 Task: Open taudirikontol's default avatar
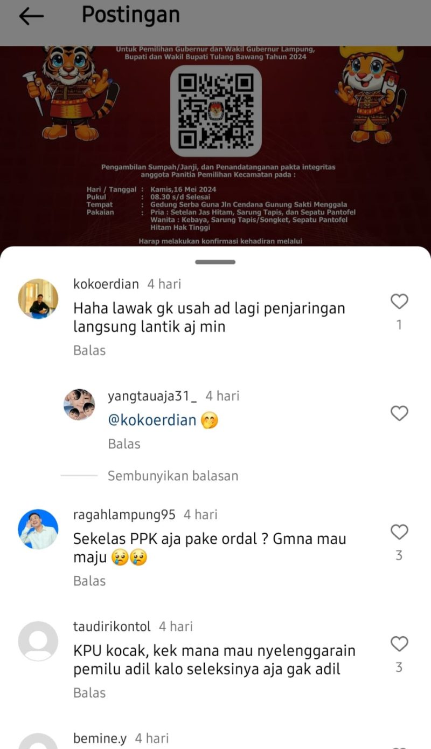(38, 641)
